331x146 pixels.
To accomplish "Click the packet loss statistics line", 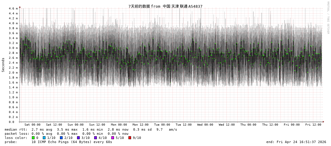I will (66, 134).
